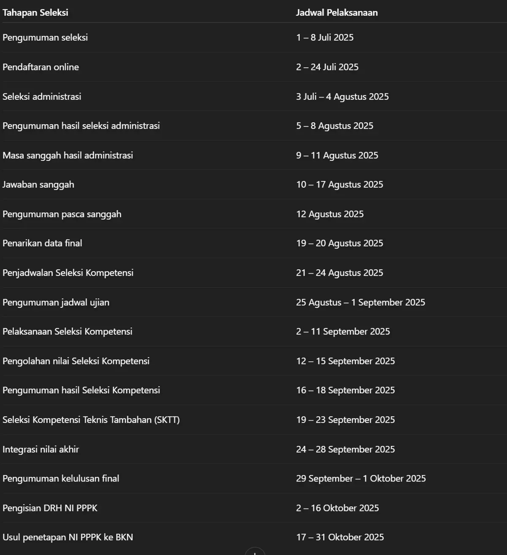This screenshot has height=555, width=507.
Task: Click 25 Agustus – 1 September 2025 cell
Action: 360,302
